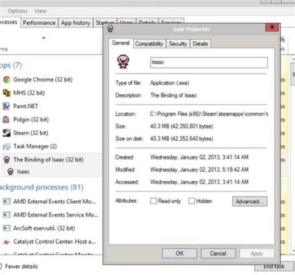Switch to the Performance tab

[39, 23]
